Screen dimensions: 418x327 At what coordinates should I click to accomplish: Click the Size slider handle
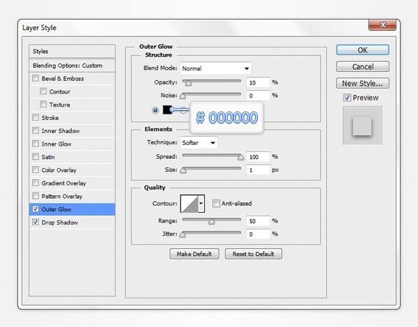click(183, 170)
